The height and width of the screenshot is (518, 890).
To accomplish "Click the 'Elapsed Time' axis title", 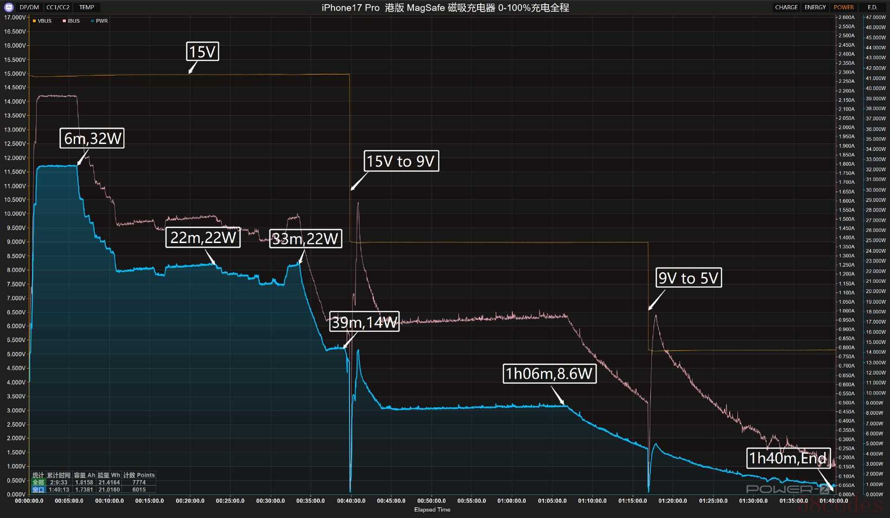I will (x=432, y=510).
